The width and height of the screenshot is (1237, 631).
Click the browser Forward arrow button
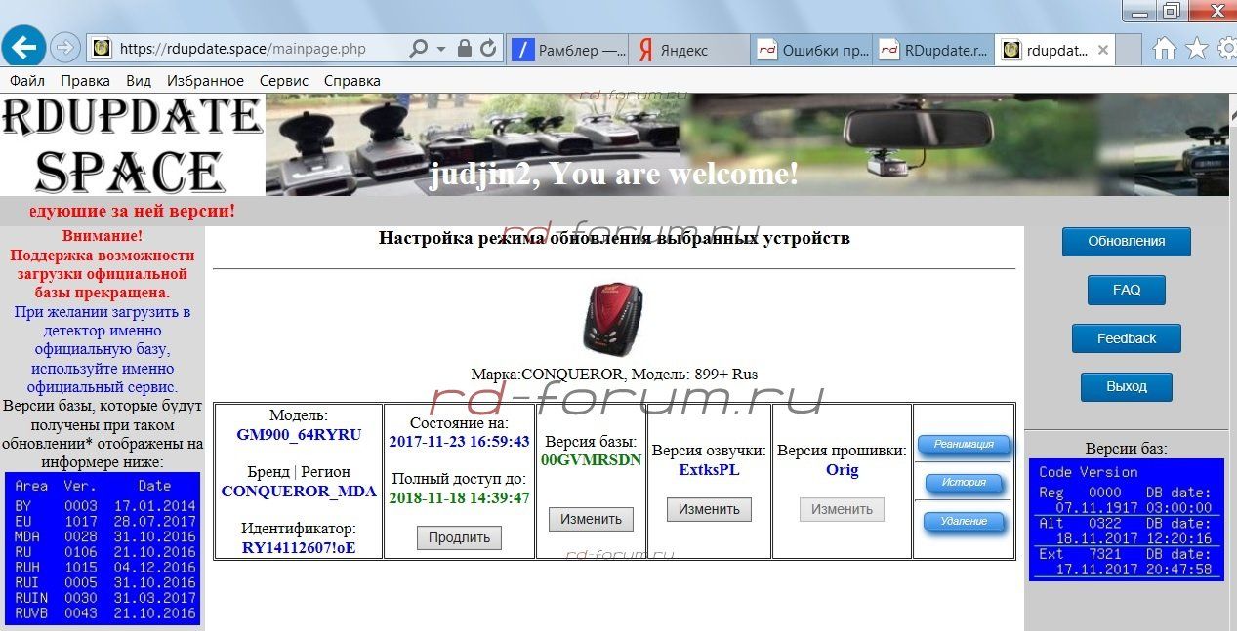64,48
